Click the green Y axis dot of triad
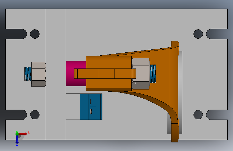The height and width of the screenshot is (151, 233). click(x=17, y=134)
